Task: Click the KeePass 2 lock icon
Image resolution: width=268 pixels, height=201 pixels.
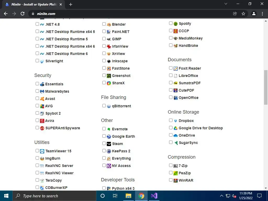Action: 109,151
